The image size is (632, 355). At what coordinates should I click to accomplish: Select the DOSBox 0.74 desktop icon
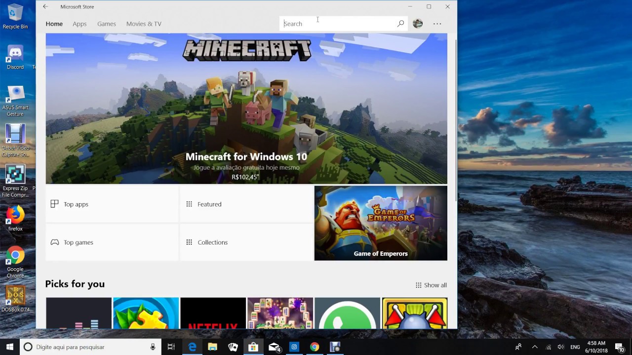[x=15, y=299]
